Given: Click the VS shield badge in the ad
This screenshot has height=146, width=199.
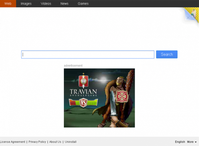Looking at the screenshot, I should [x=83, y=102].
